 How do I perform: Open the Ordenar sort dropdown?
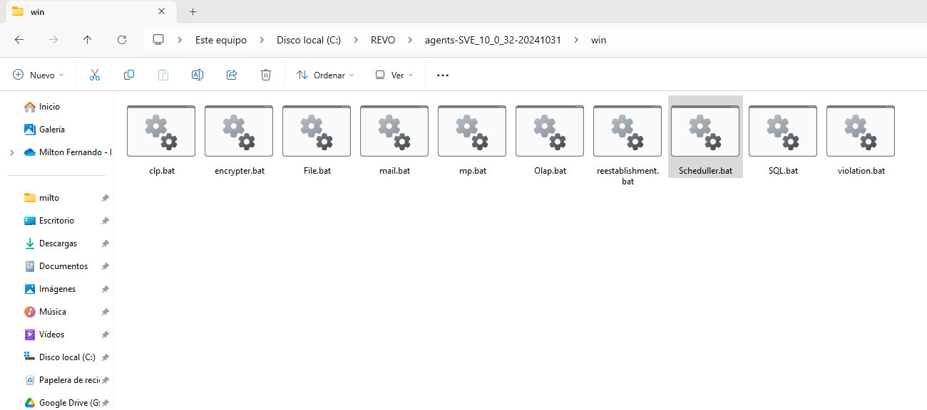coord(325,75)
